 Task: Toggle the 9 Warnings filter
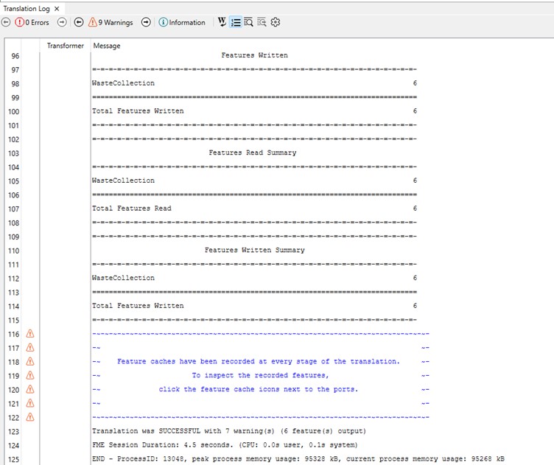[111, 23]
